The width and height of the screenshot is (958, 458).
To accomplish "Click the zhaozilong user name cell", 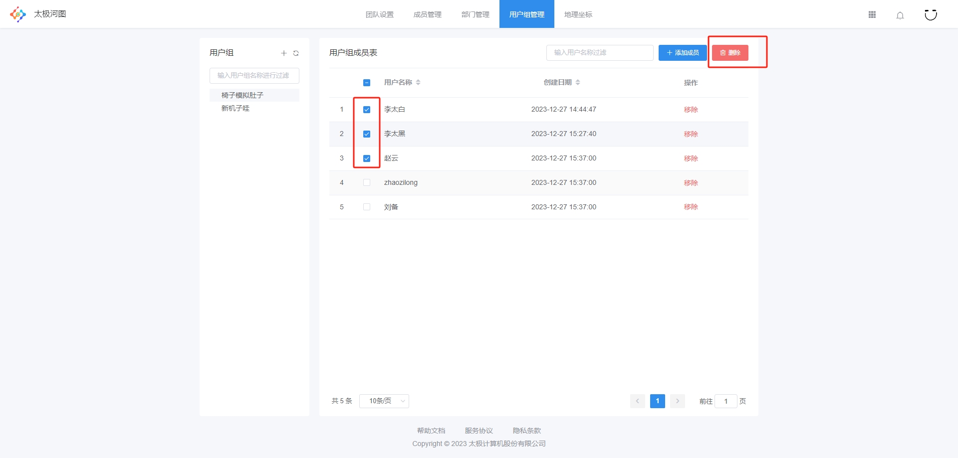I will point(401,183).
